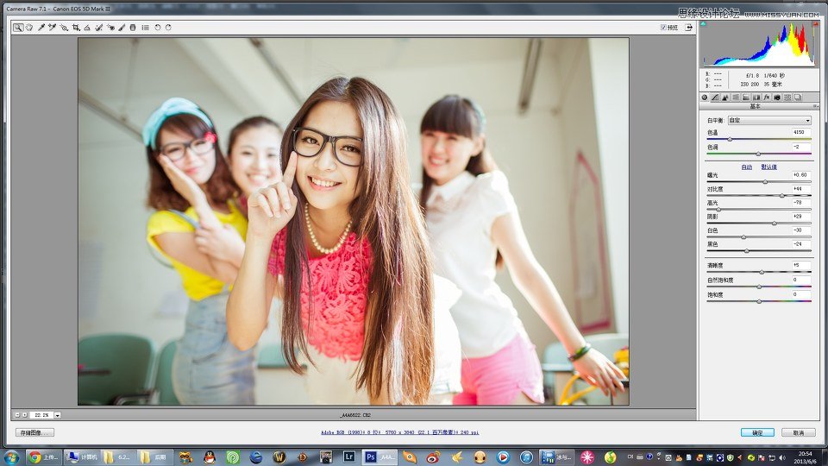Select the Red Eye Removal tool
Image resolution: width=828 pixels, height=466 pixels.
click(x=110, y=28)
